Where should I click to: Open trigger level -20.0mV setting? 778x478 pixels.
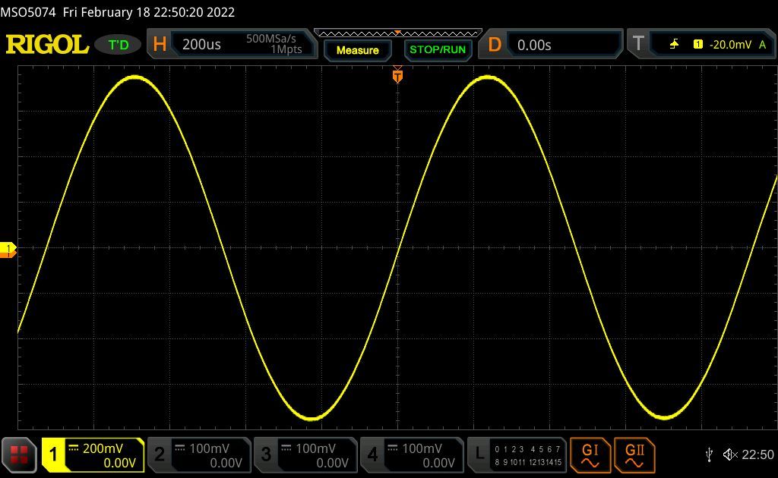click(730, 45)
